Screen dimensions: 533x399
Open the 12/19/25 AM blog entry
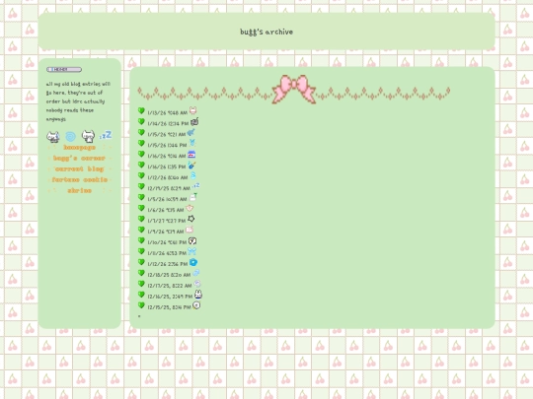(169, 188)
